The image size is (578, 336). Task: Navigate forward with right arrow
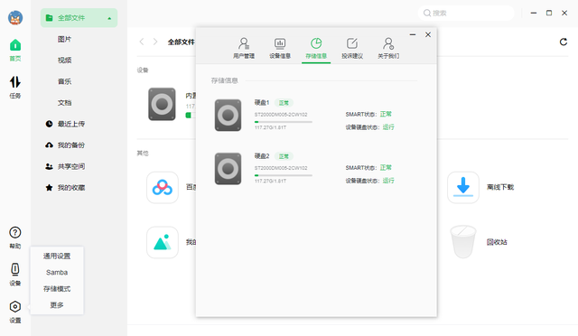coord(155,42)
